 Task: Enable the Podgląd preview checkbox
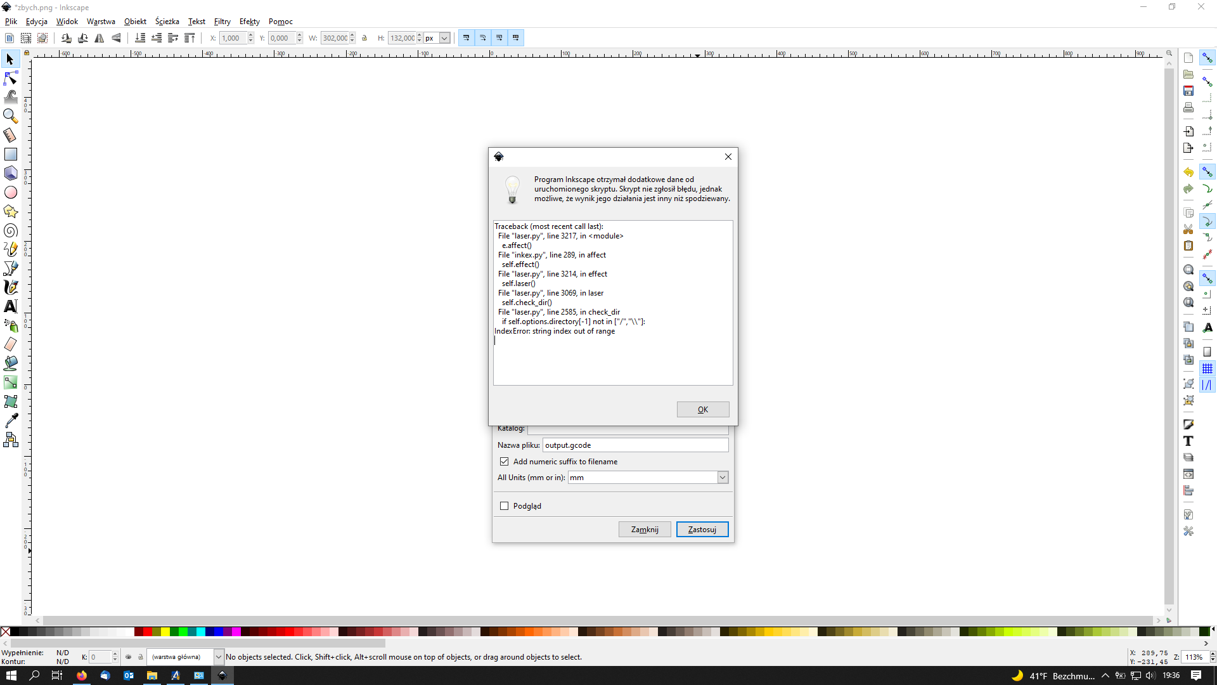(x=505, y=506)
